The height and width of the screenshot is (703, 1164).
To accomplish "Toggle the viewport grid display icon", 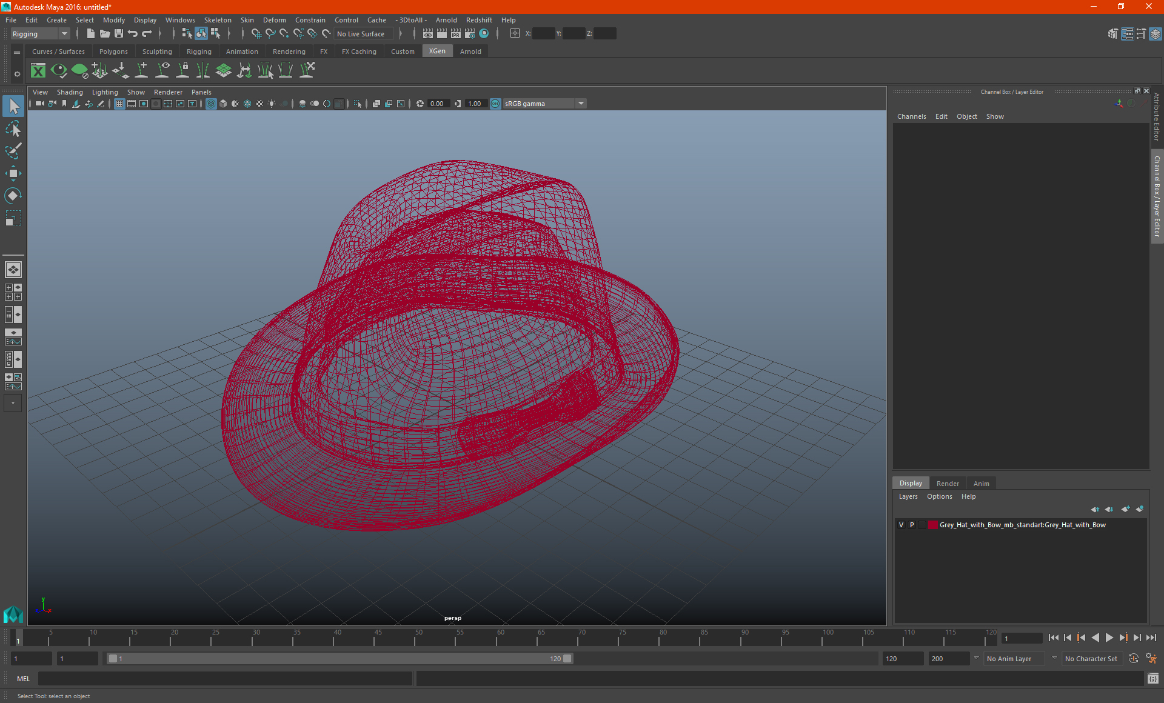I will 119,104.
